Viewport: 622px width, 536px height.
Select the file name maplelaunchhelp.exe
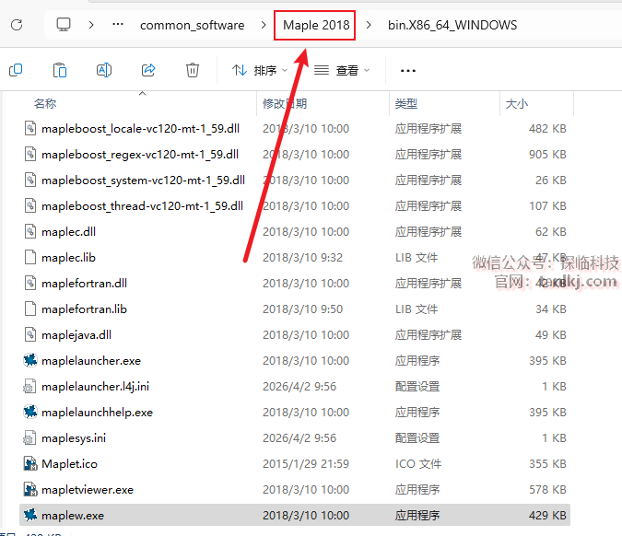click(x=97, y=413)
